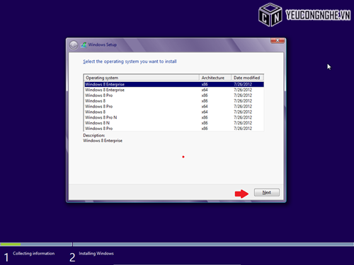Image resolution: width=354 pixels, height=265 pixels.
Task: Sort by the Operating system column header
Action: click(142, 78)
